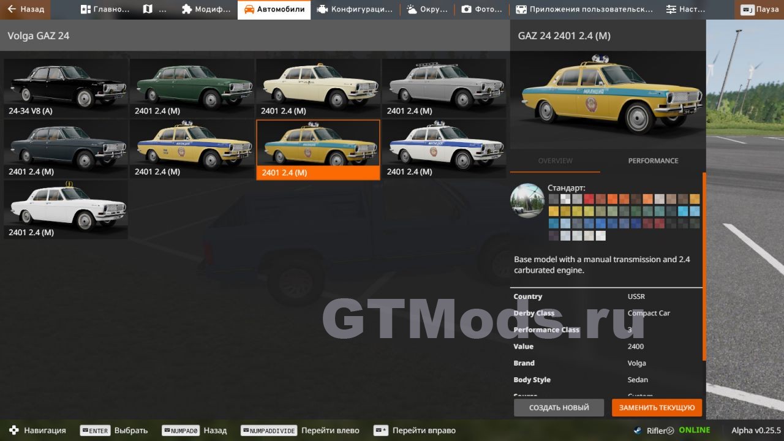Click the Base model description text
The image size is (784, 441).
pos(602,265)
